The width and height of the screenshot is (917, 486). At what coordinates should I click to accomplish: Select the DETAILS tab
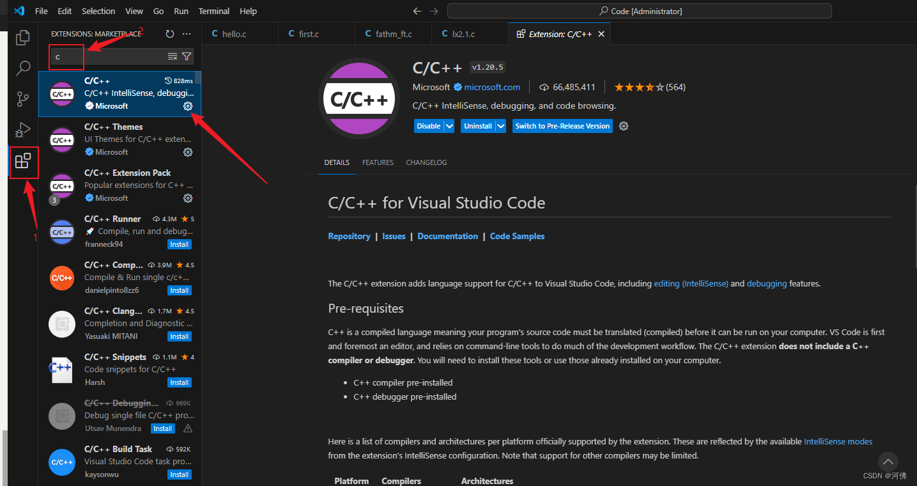click(x=337, y=162)
